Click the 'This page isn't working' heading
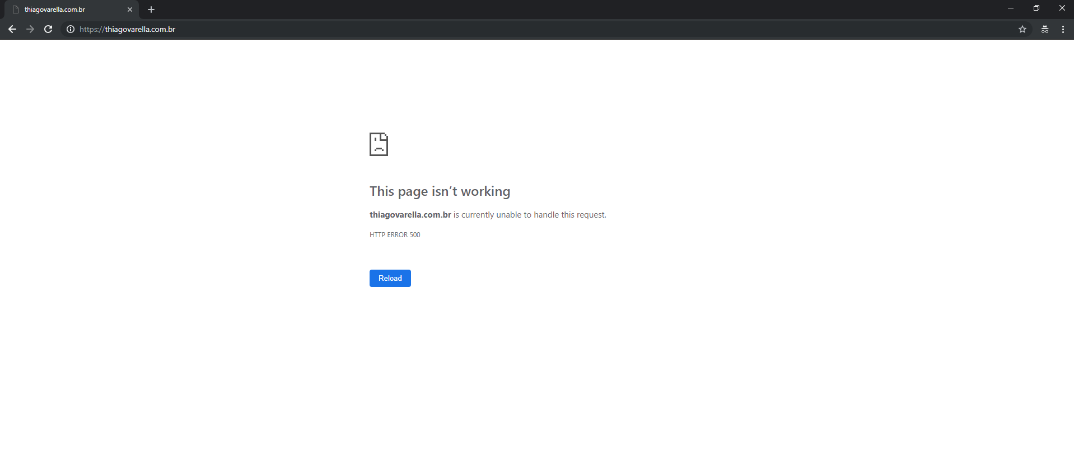Screen dimensions: 1074x466 440,191
